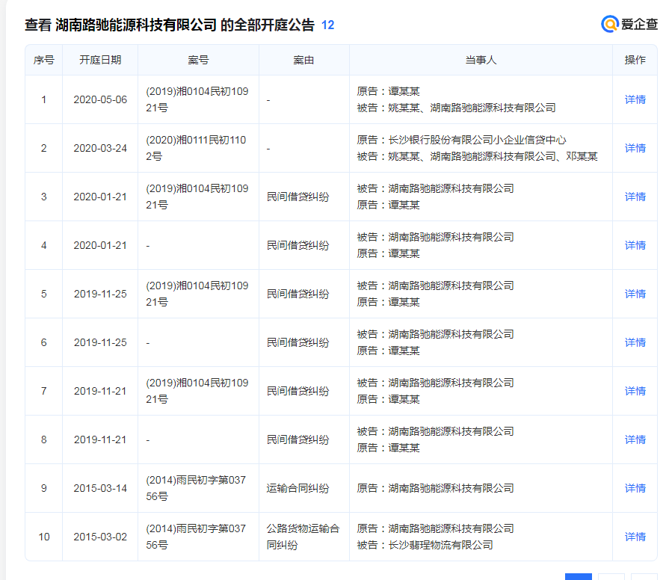Click the active blue pagination button
Screen dimensions: 672x580
[578, 576]
